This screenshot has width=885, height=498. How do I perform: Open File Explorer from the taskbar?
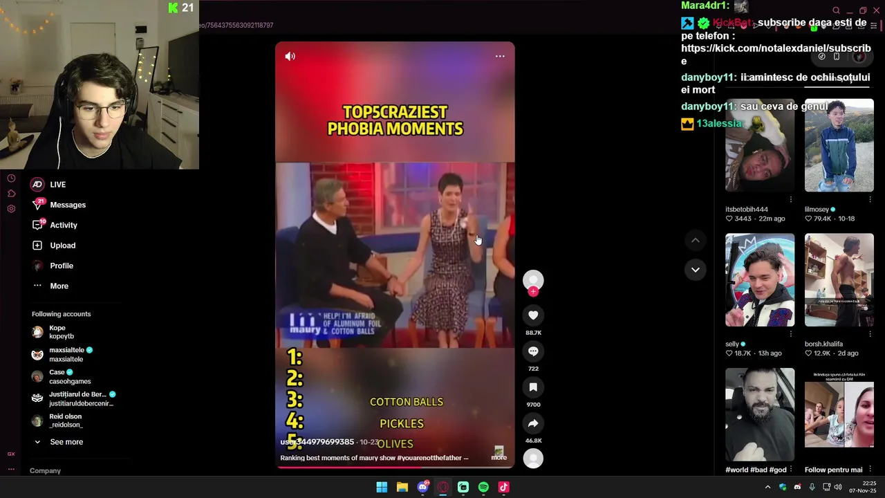coord(402,487)
